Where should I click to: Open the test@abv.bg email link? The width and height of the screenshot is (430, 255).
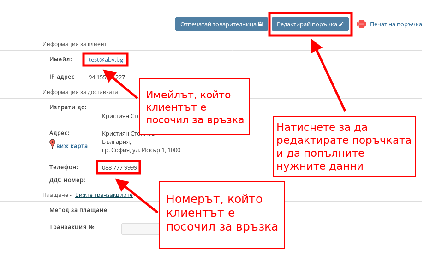[106, 59]
